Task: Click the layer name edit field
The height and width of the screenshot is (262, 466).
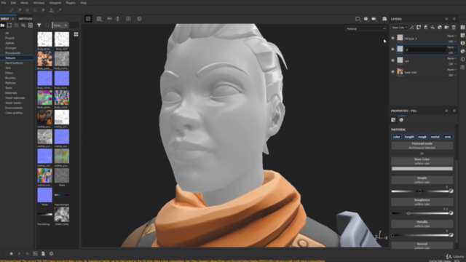Action: pyautogui.click(x=425, y=49)
